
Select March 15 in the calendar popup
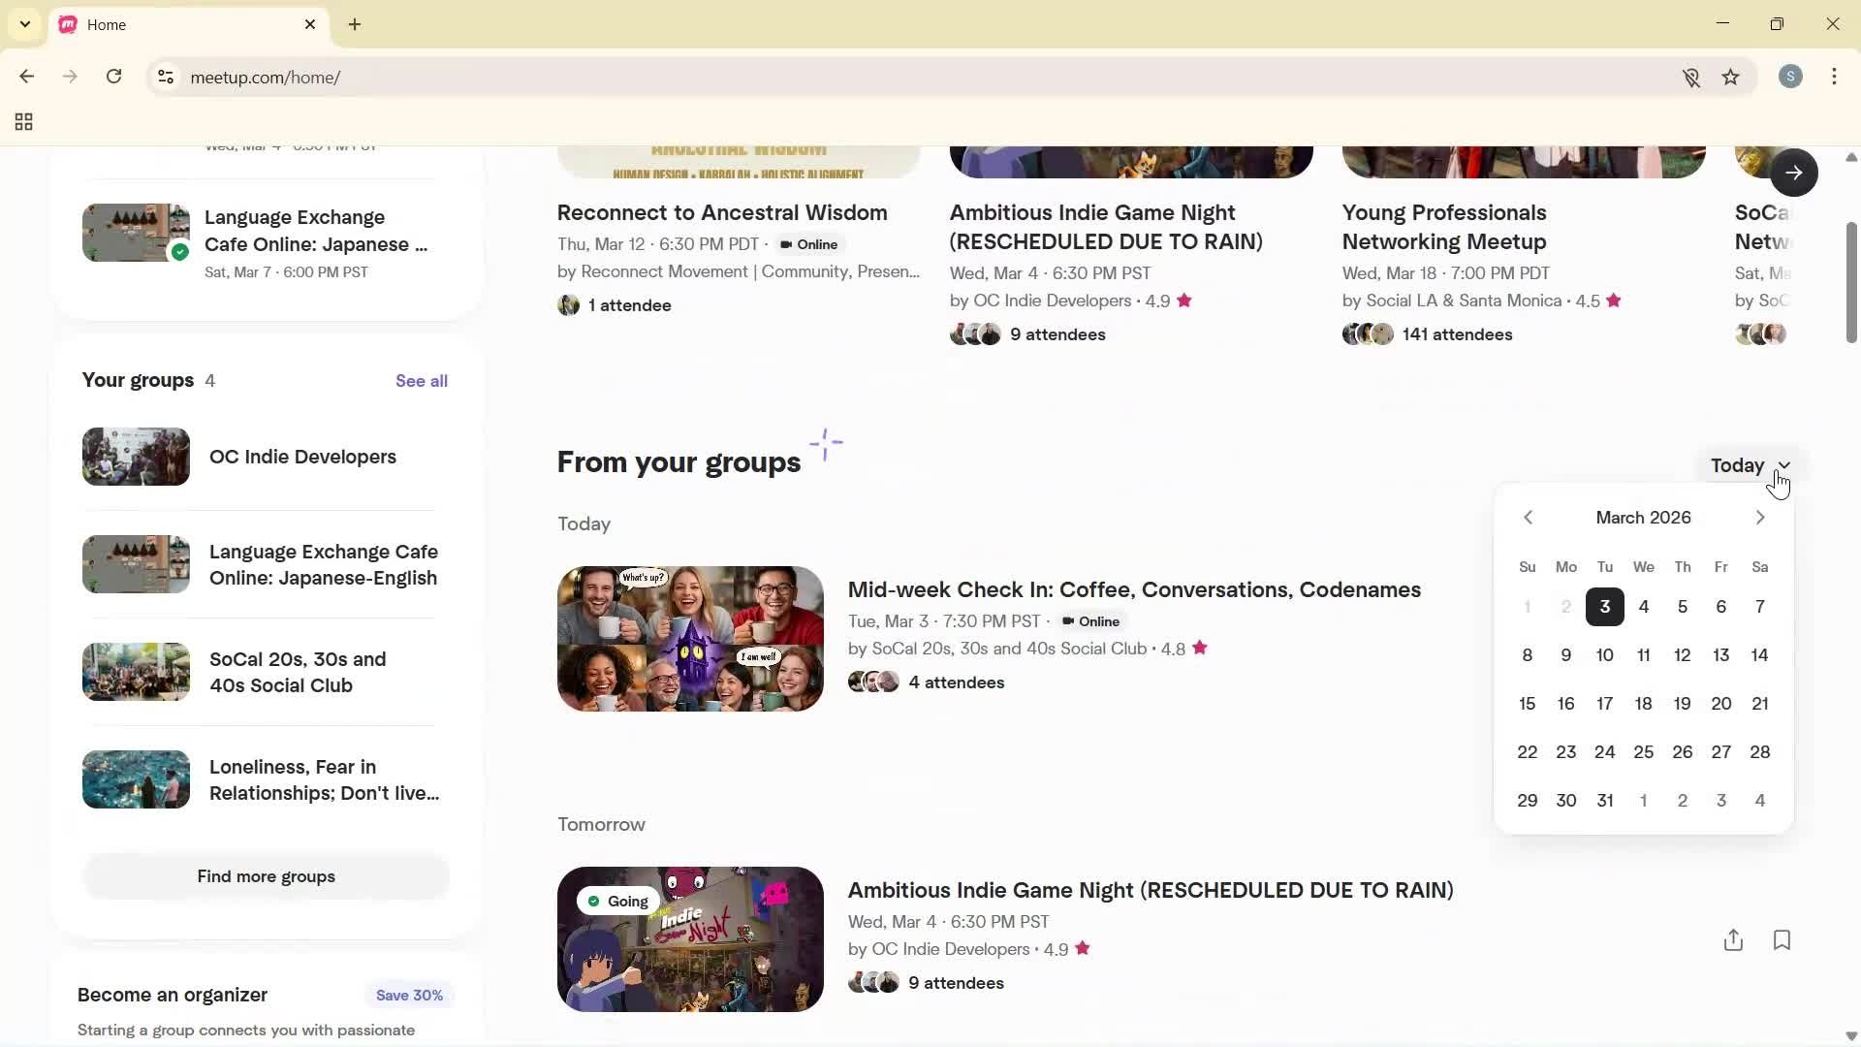pyautogui.click(x=1527, y=703)
